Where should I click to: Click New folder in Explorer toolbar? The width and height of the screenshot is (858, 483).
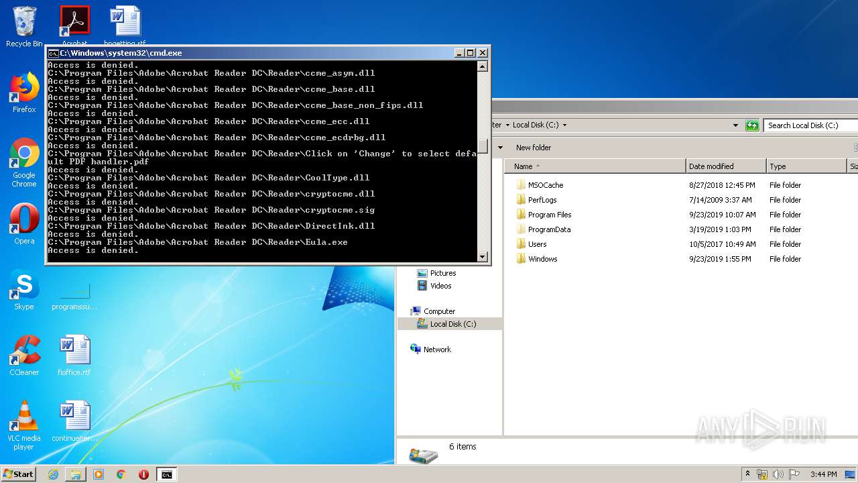click(x=534, y=148)
